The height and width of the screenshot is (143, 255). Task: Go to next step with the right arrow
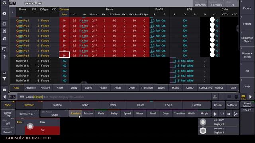click(229, 114)
